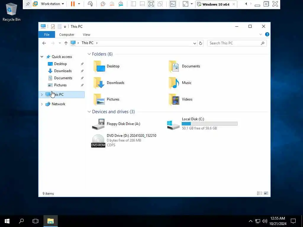This screenshot has width=303, height=227.
Task: Toggle the VMware console view
Action: tap(173, 4)
